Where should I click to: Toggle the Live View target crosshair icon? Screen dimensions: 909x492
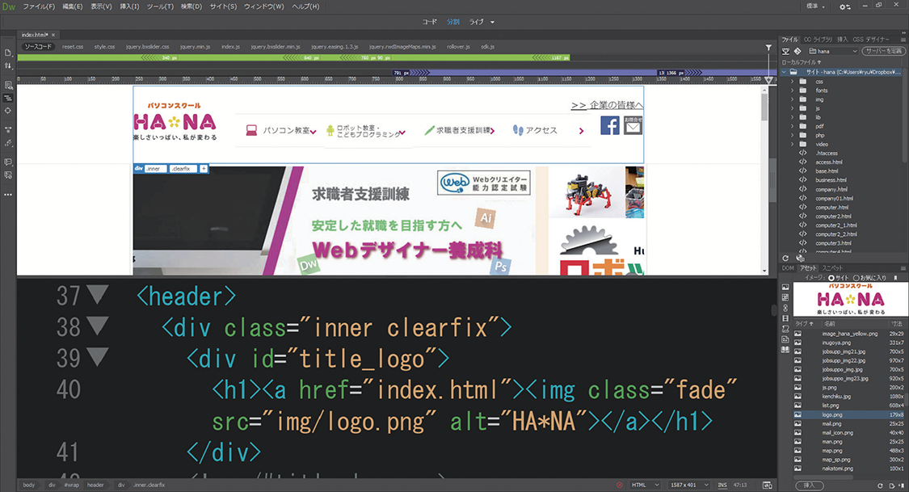coord(8,111)
